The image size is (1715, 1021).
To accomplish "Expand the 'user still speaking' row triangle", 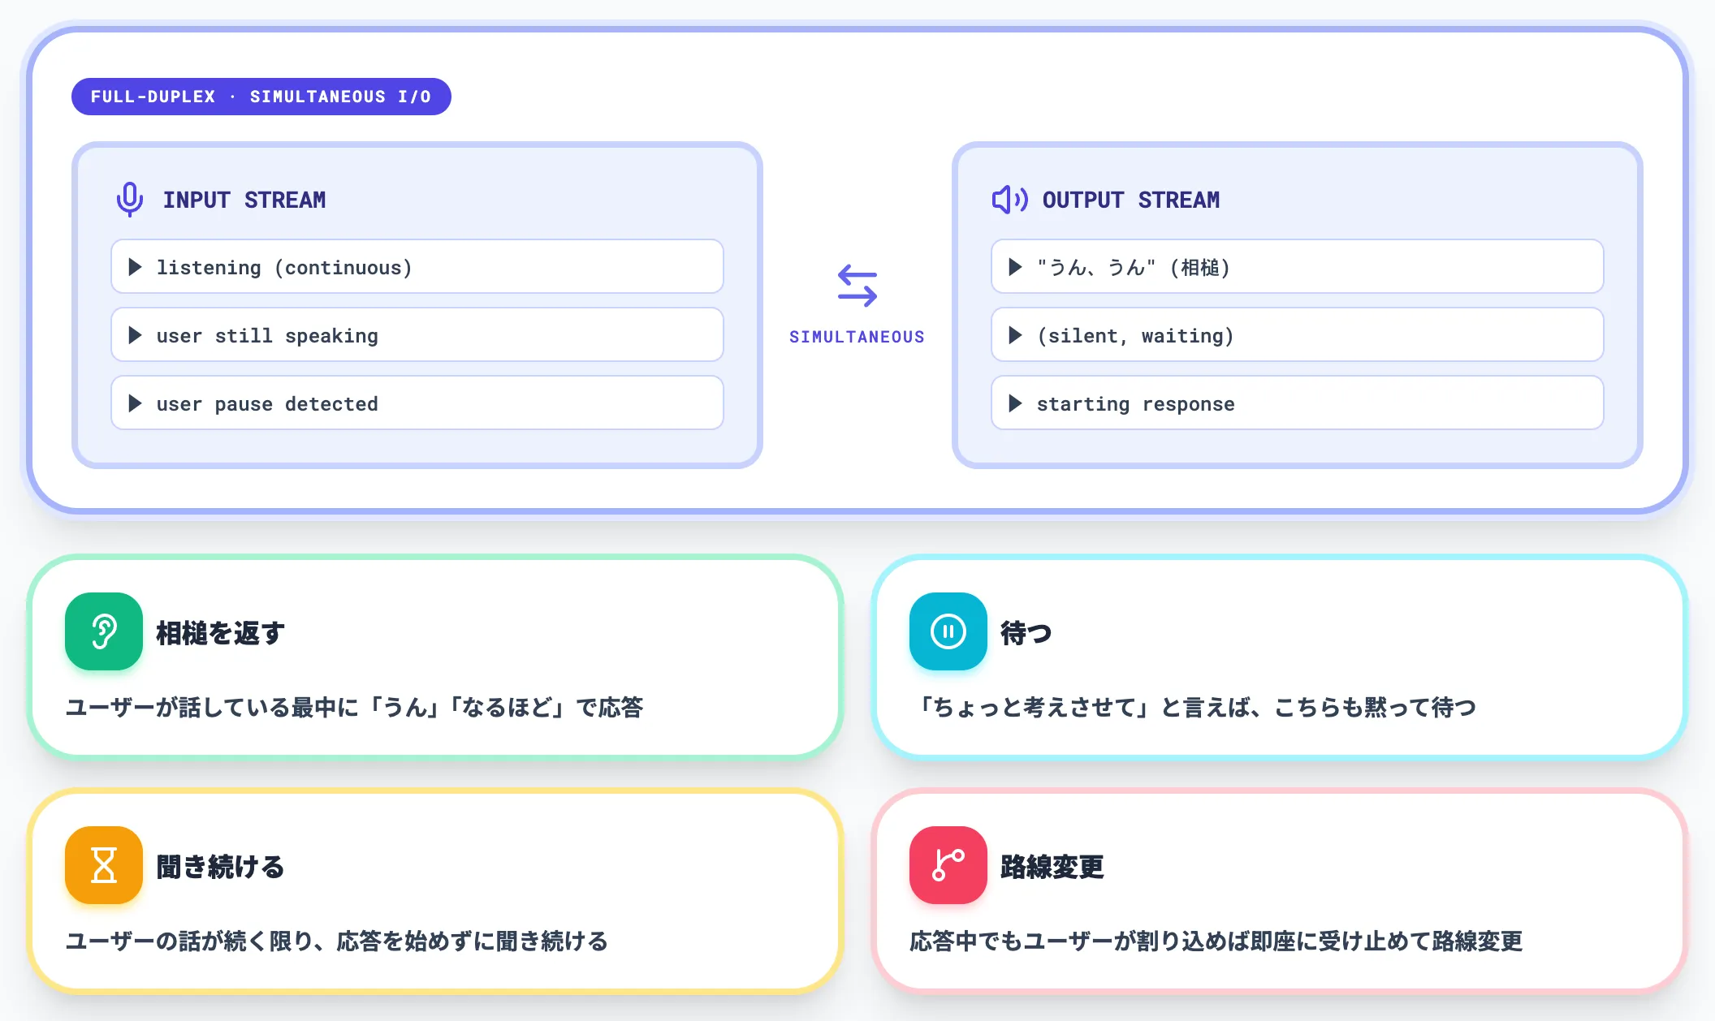I will tap(136, 335).
